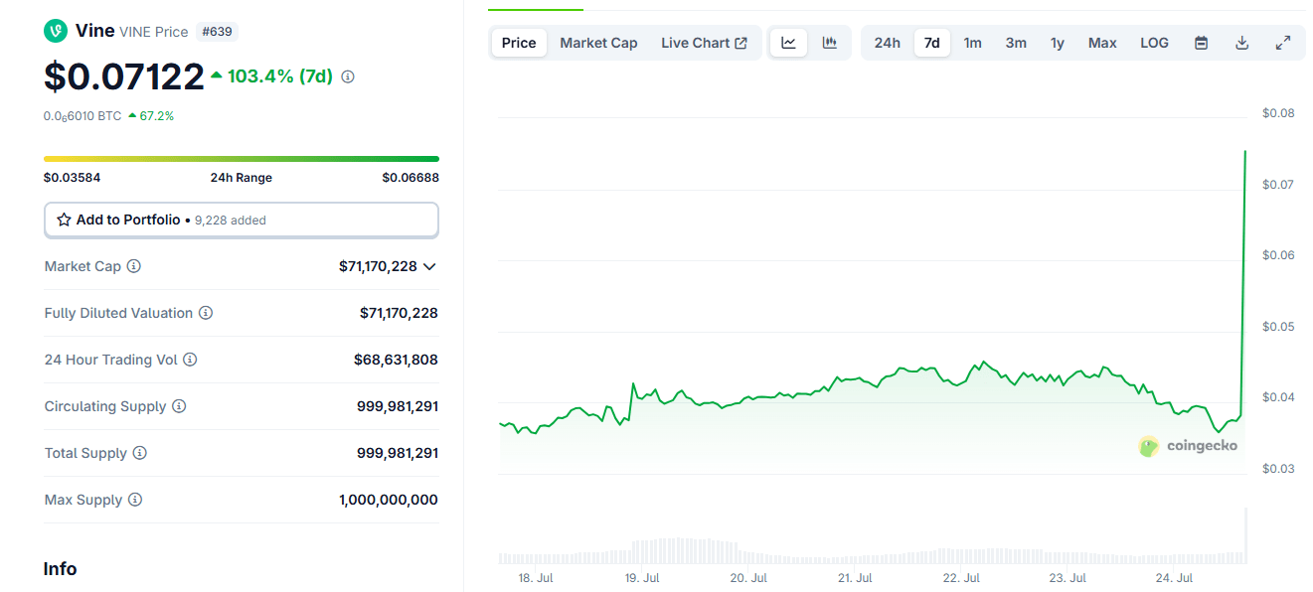Click 1,000,000,000 Max Supply value
Screen dimensions: 1313x592
(x=389, y=500)
